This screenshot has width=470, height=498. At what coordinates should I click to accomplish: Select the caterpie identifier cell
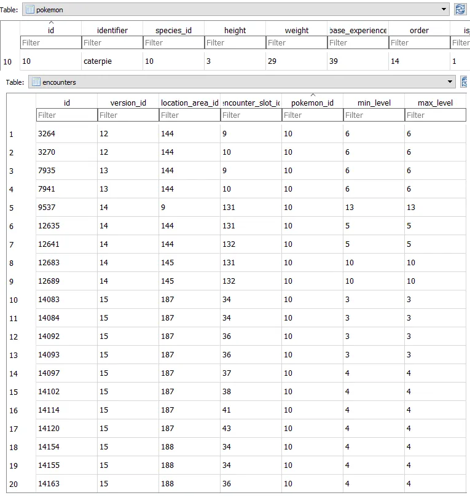[x=112, y=61]
